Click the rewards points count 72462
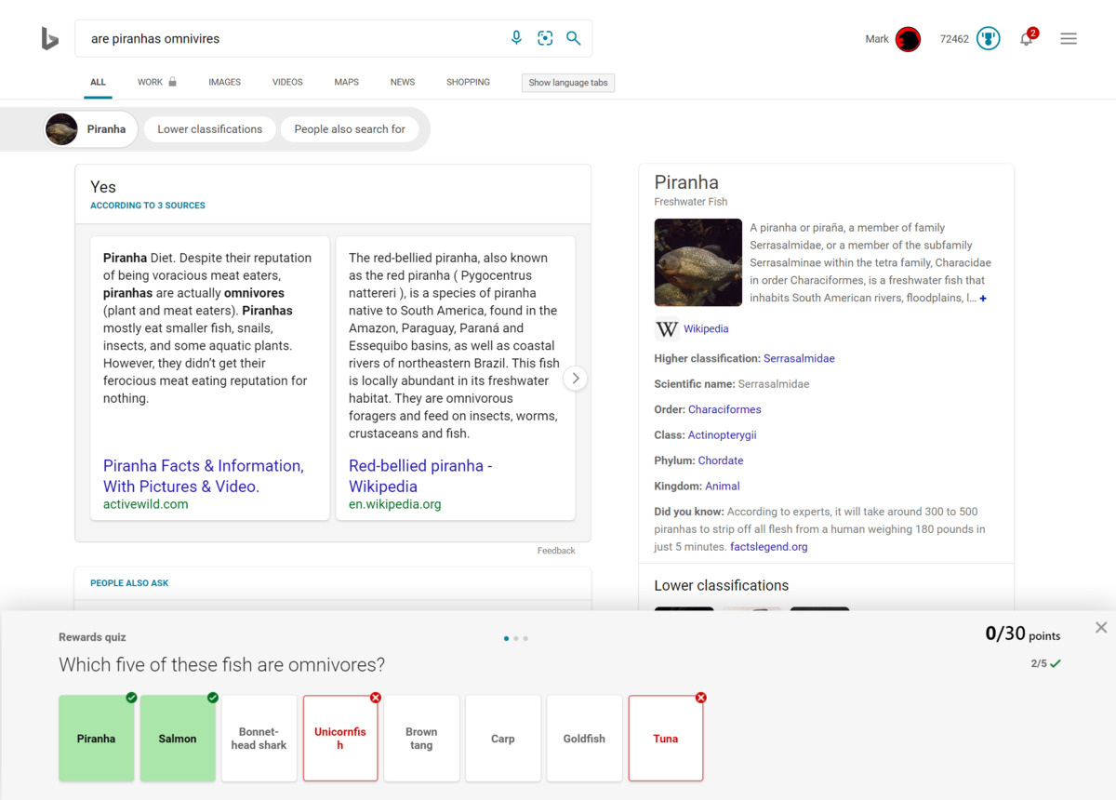Image resolution: width=1116 pixels, height=800 pixels. pyautogui.click(x=954, y=39)
